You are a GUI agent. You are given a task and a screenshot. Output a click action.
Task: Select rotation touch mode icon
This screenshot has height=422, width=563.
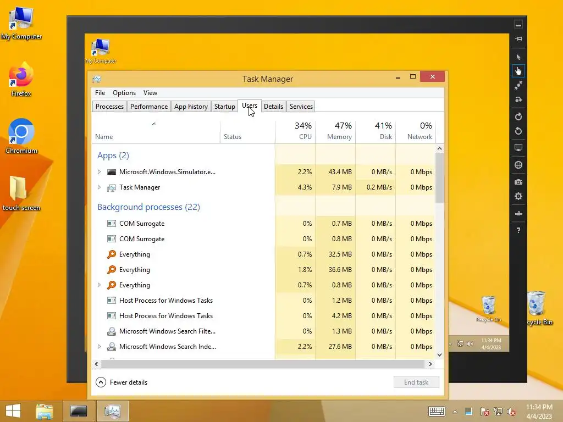coord(518,99)
